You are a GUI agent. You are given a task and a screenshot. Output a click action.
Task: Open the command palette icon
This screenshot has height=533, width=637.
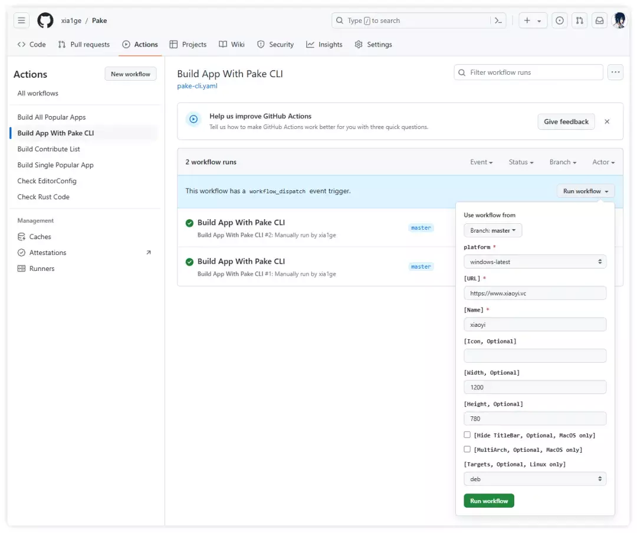click(498, 21)
